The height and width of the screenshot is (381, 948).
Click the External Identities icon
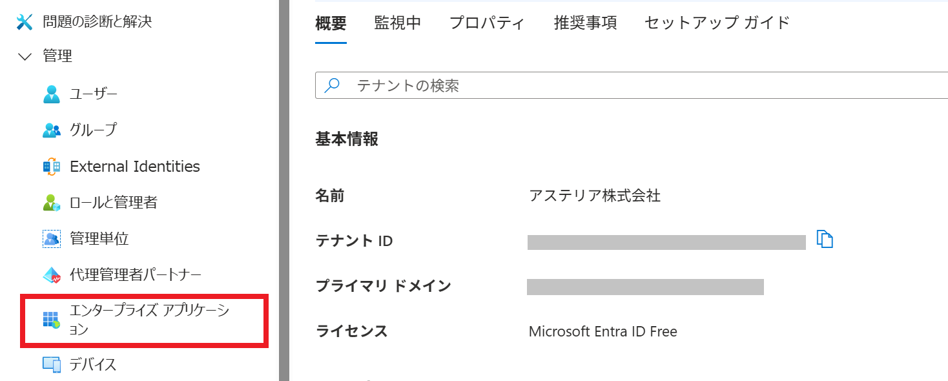pos(51,167)
